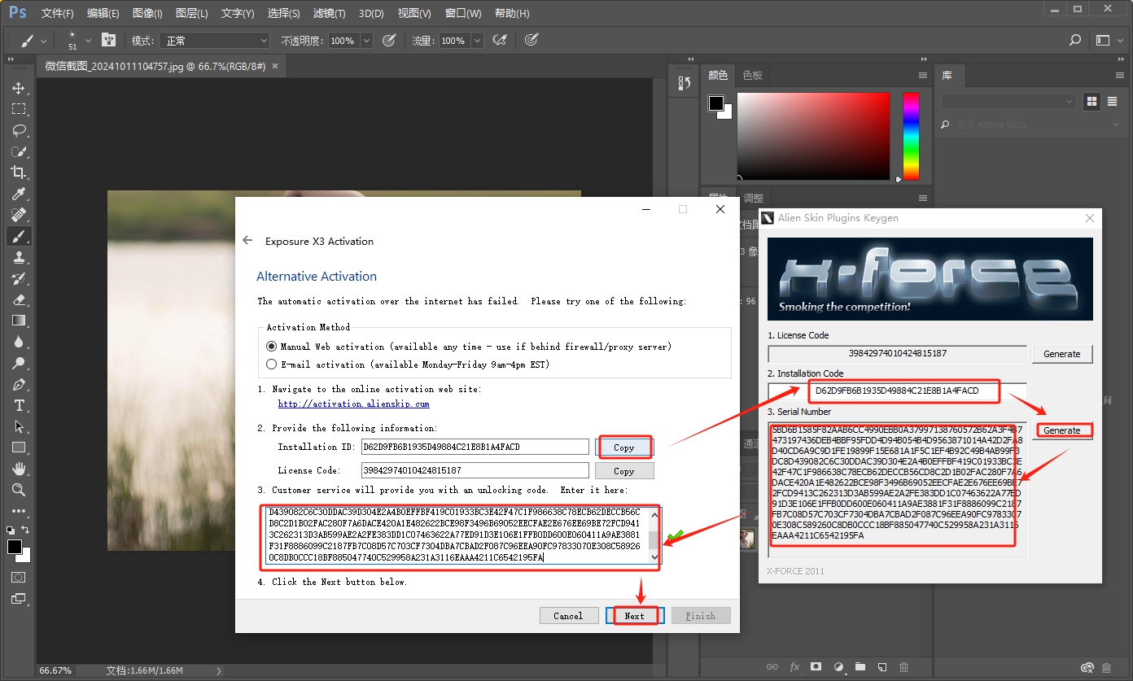Click the Cancel button in activation dialog
The width and height of the screenshot is (1133, 681).
point(568,616)
